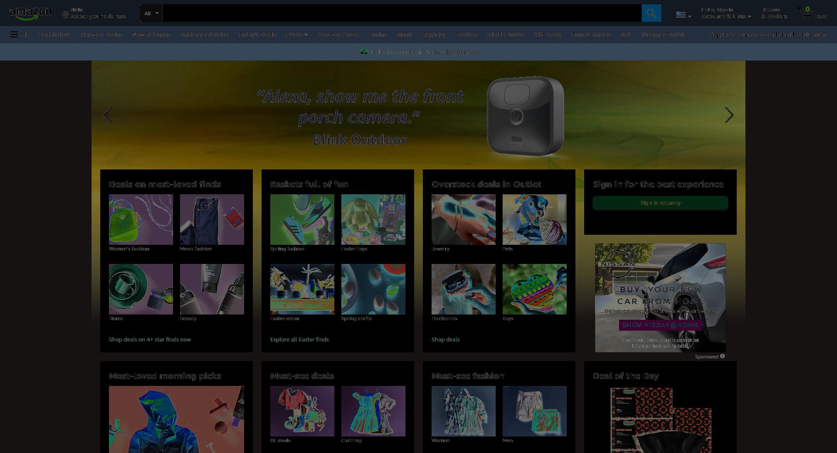The image size is (837, 453).
Task: Open Toys & Games nav item
Action: pos(591,34)
